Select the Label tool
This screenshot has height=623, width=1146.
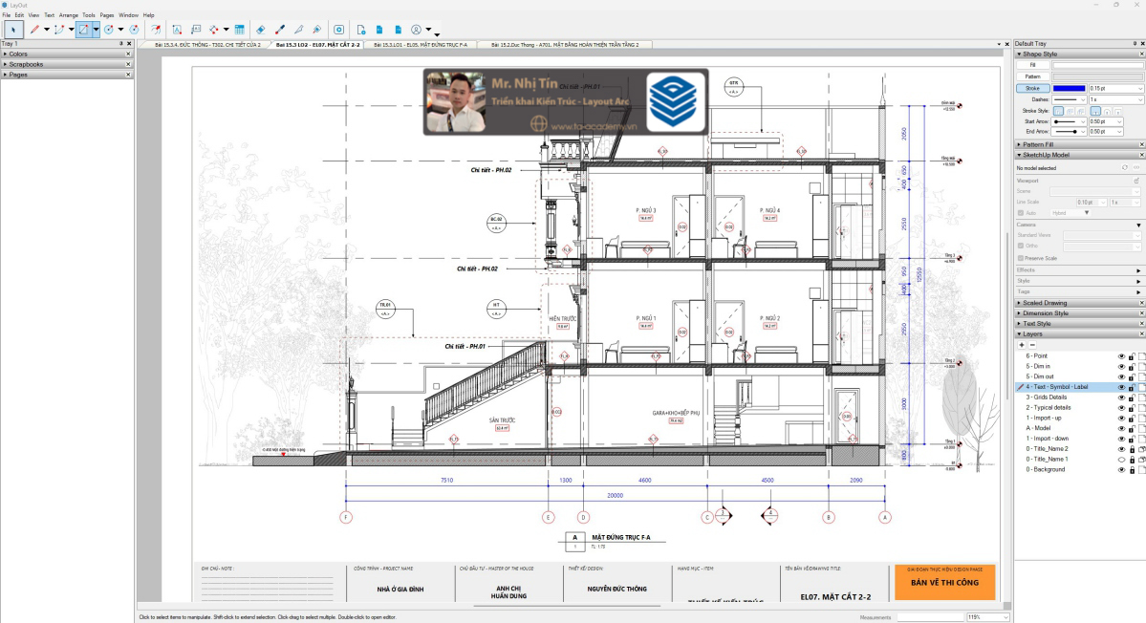[196, 30]
